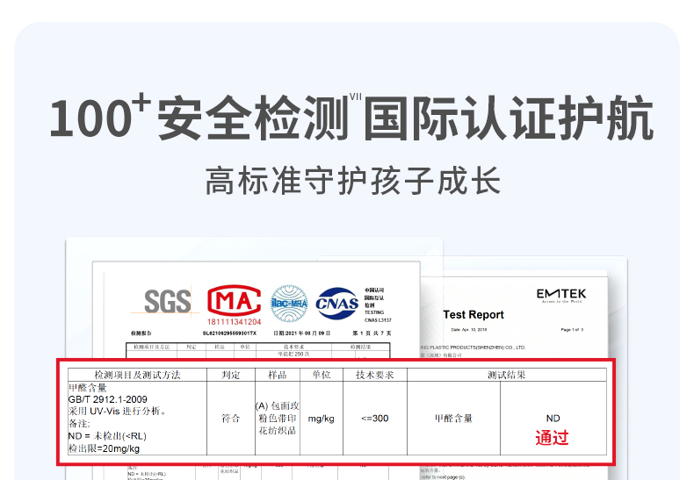Click the 包面玫粉色带印花纺织品 sample cell

pyautogui.click(x=277, y=419)
